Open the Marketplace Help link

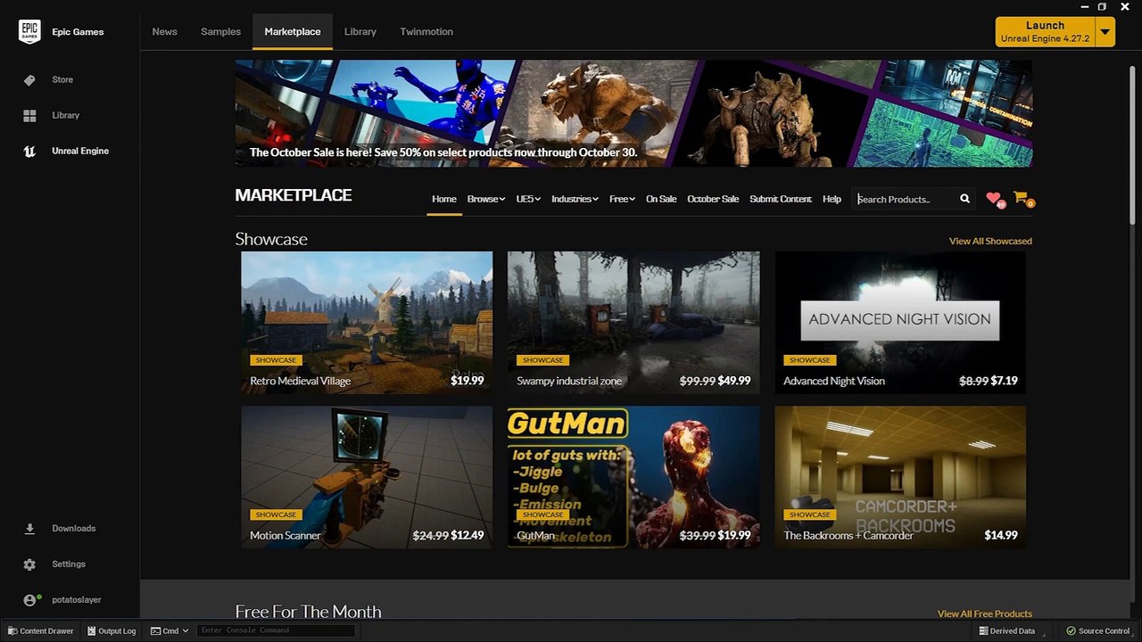coord(832,199)
